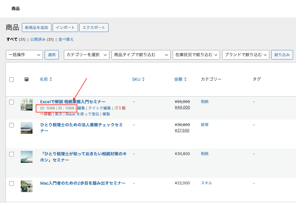Click the thumbnail for Mac入門者 seminar
This screenshot has width=296, height=203.
(27, 186)
